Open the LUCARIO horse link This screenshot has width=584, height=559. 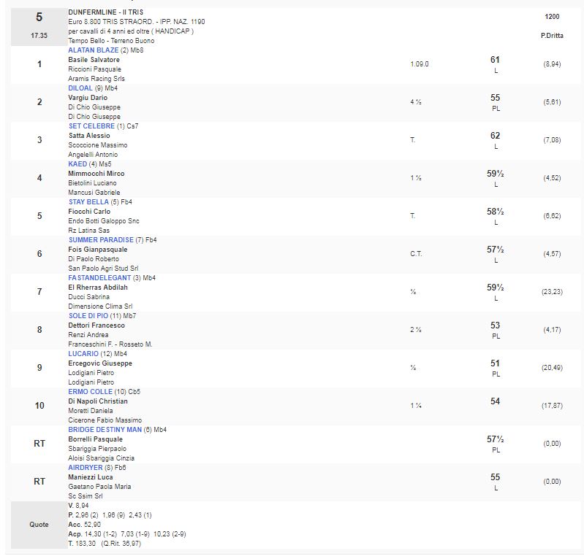83,354
